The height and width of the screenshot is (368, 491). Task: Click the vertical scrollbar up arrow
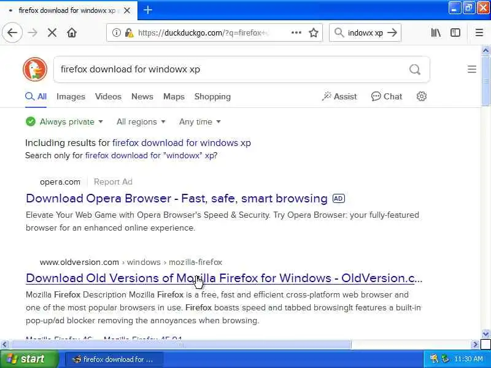pyautogui.click(x=485, y=50)
